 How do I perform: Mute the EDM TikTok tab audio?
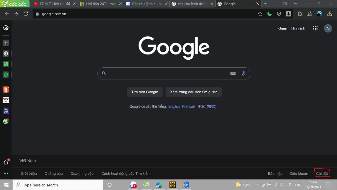(x=68, y=4)
